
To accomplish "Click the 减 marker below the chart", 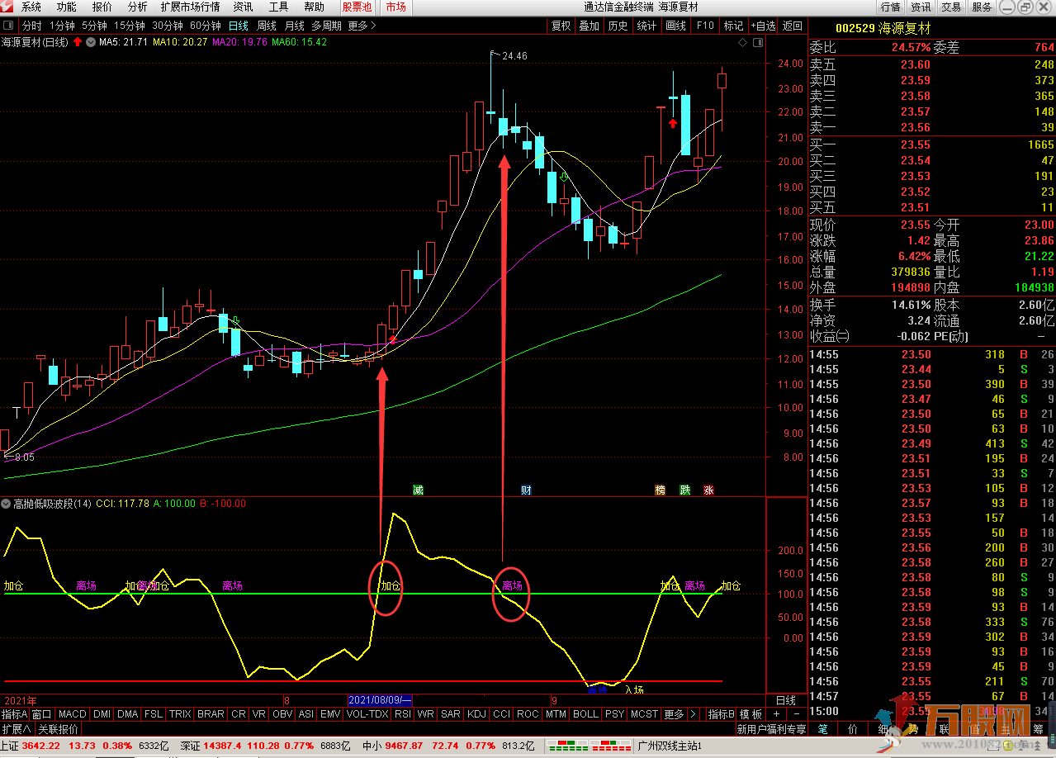I will pos(418,490).
